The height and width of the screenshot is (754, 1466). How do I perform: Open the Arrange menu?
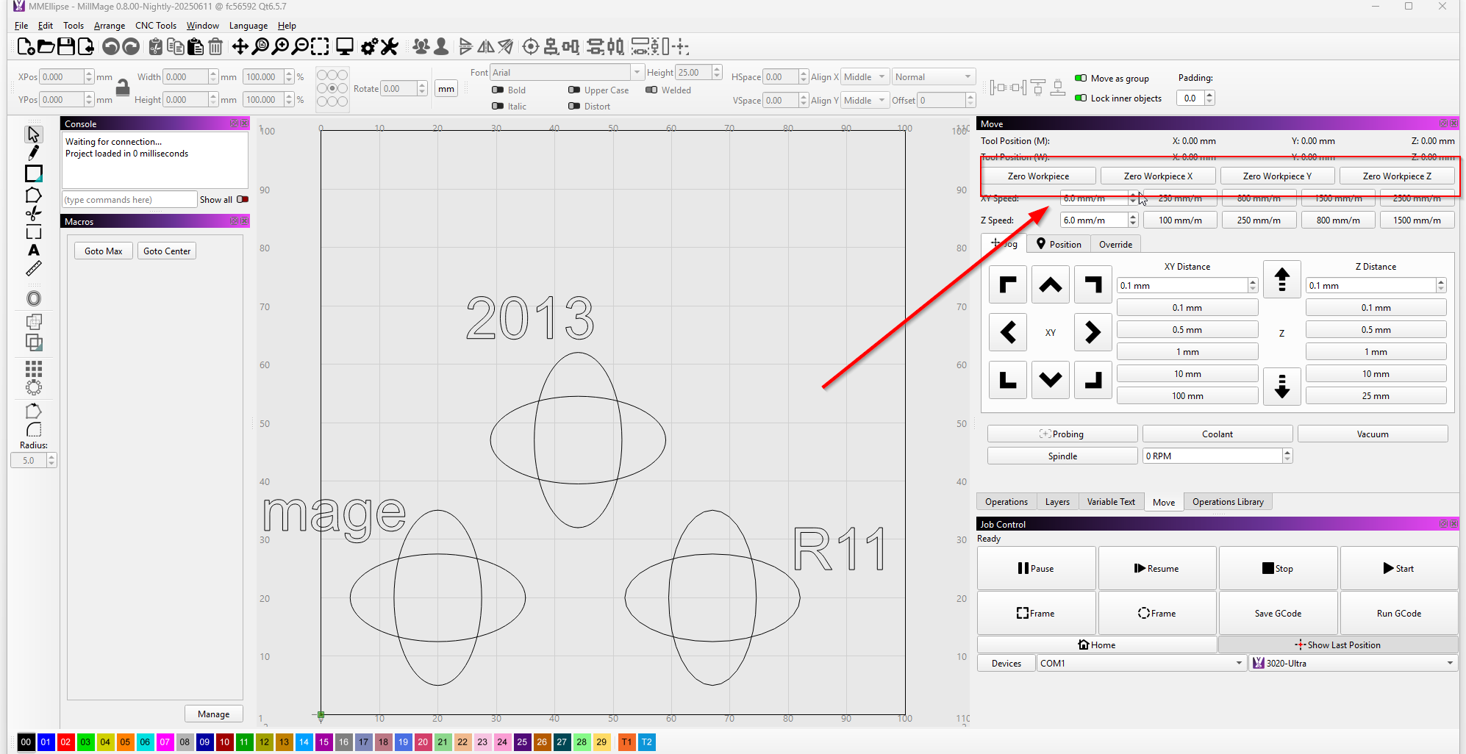coord(110,25)
